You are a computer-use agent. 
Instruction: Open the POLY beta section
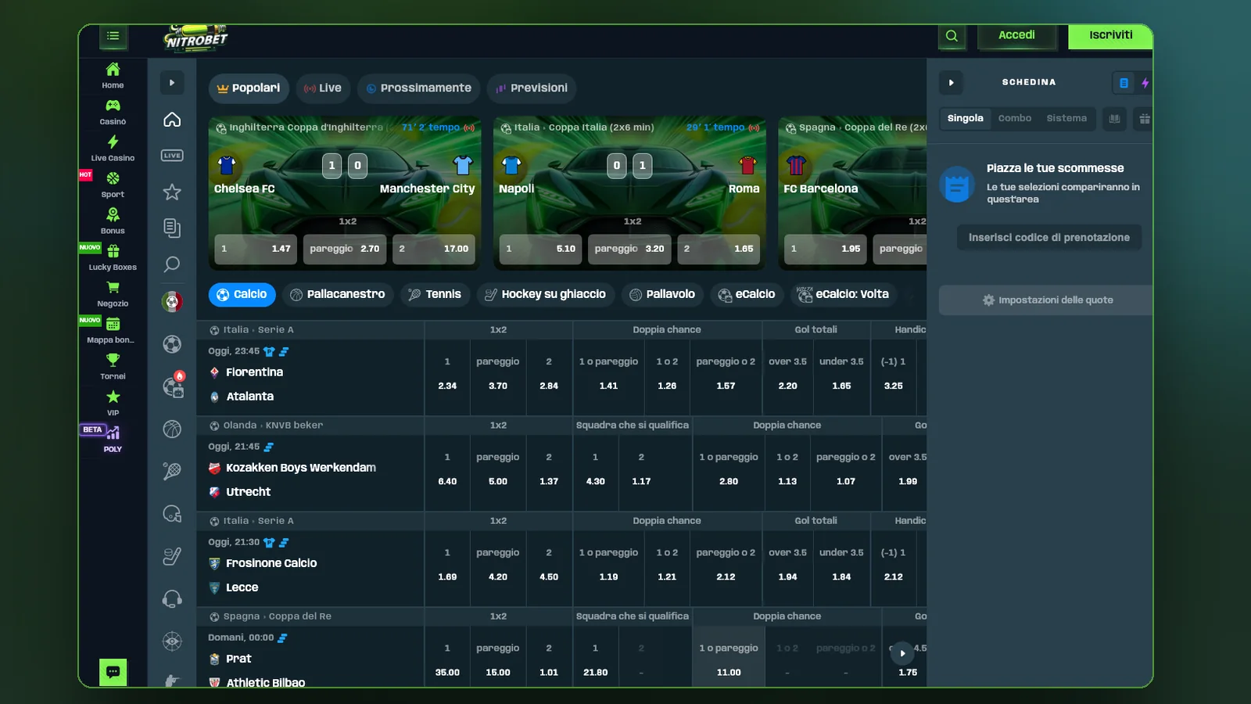tap(113, 439)
